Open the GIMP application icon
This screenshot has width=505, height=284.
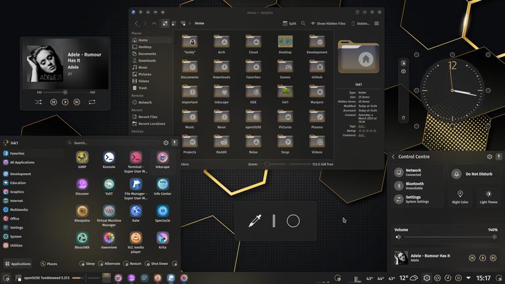[x=82, y=158]
